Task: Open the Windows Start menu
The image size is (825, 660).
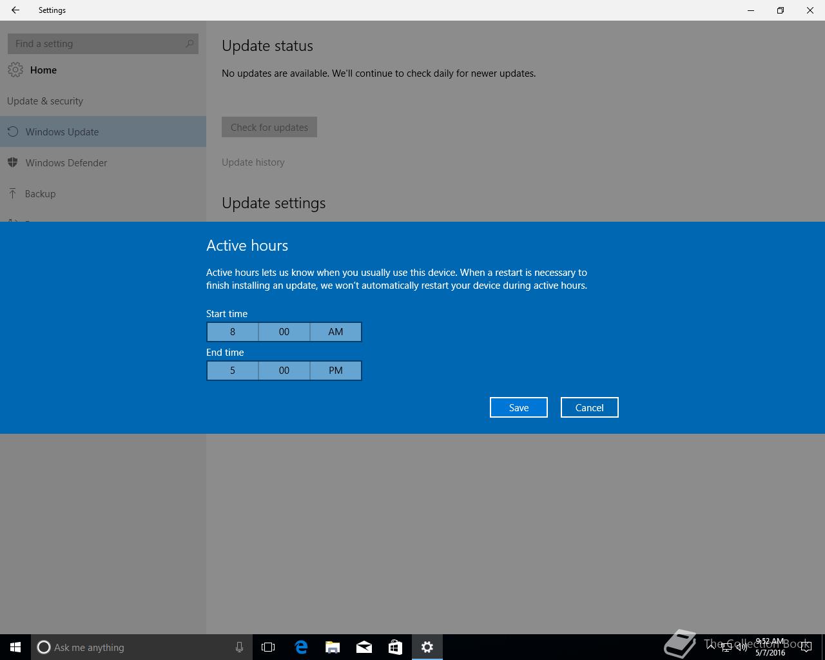Action: (x=15, y=647)
